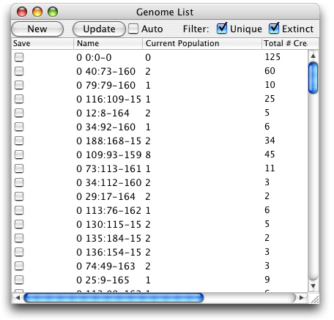The image size is (334, 320).
Task: Click the vertical scrollbar thumb
Action: pos(313,78)
